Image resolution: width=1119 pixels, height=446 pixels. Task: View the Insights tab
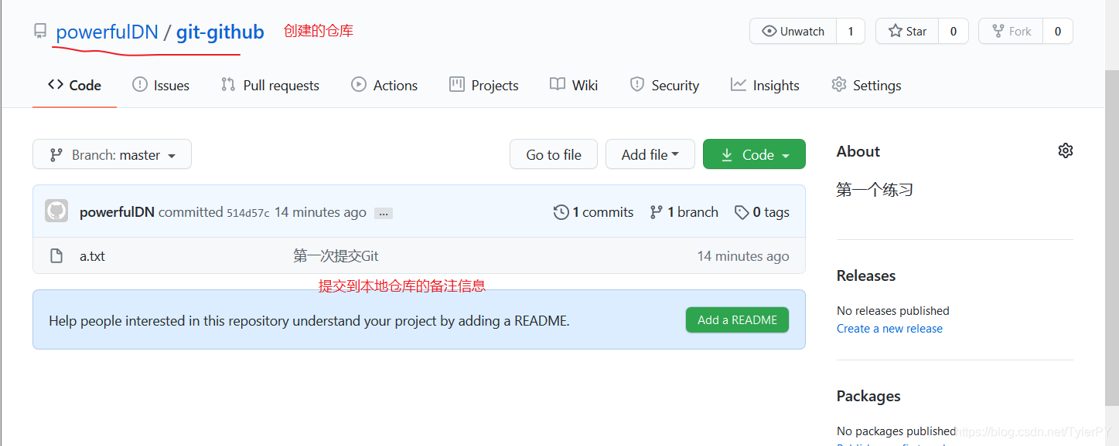(765, 86)
